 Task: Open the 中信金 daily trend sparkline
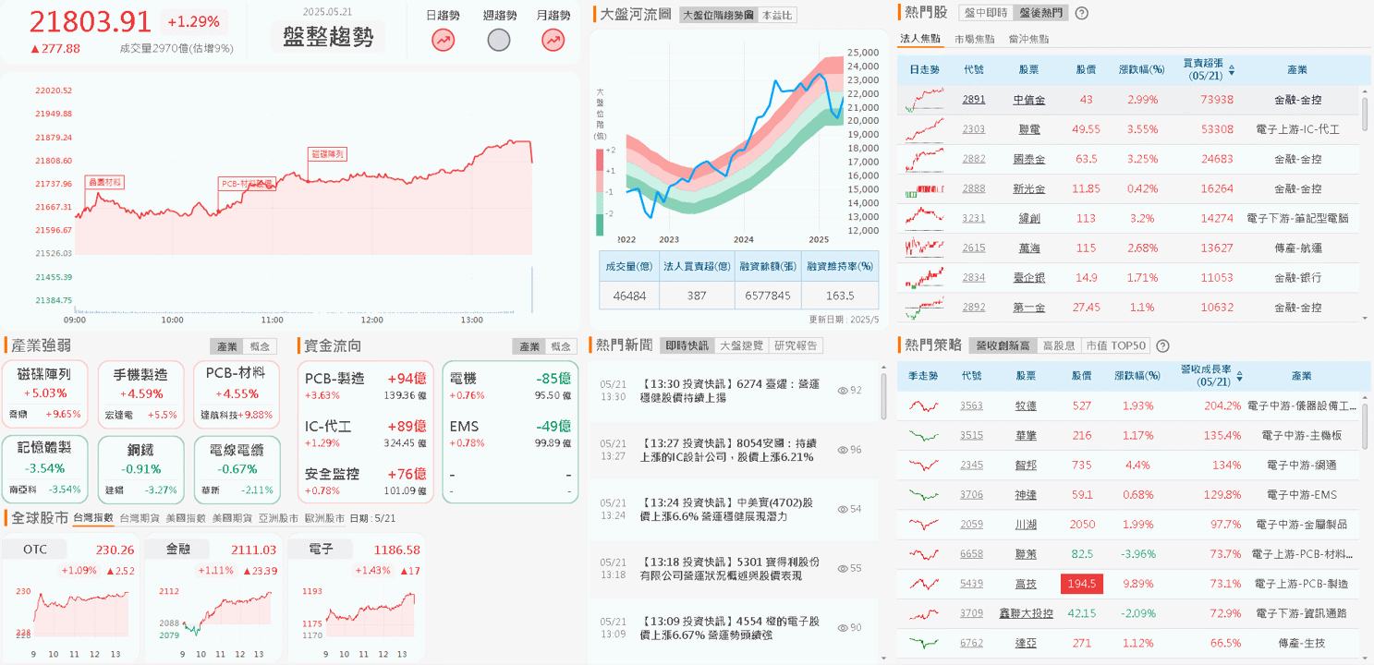tap(925, 100)
